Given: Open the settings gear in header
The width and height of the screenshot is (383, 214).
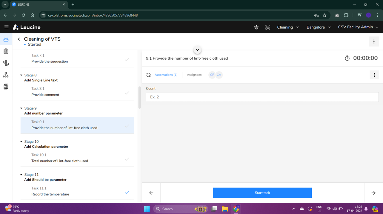Looking at the screenshot, I should (256, 27).
